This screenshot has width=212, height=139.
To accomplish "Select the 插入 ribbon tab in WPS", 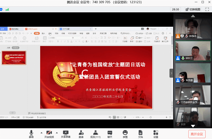I will click(43, 33).
